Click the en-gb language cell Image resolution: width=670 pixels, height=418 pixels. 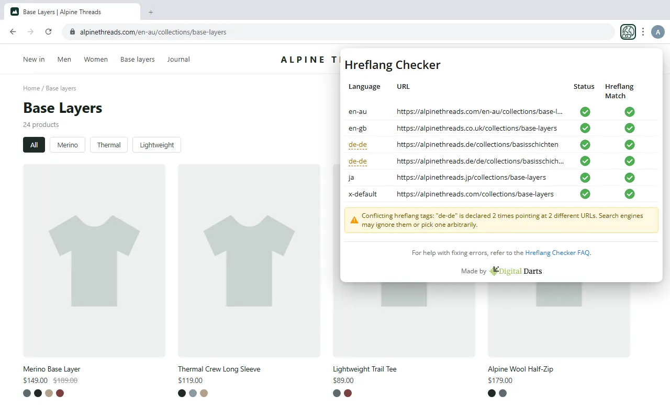[x=358, y=128]
